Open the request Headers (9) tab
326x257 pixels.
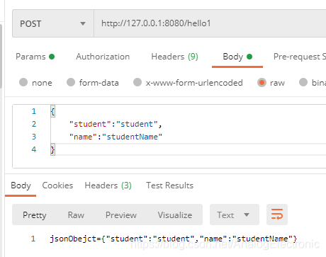[x=174, y=57]
